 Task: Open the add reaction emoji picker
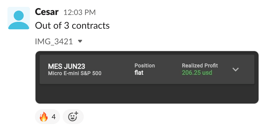[73, 117]
